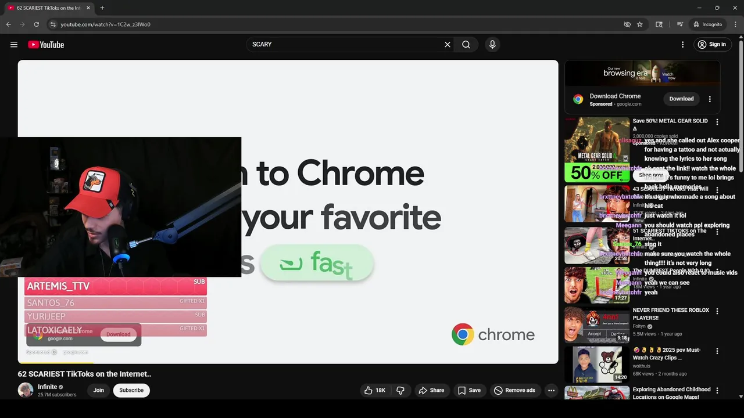The height and width of the screenshot is (418, 744).
Task: Click the chrome logo in video ad
Action: (493, 334)
